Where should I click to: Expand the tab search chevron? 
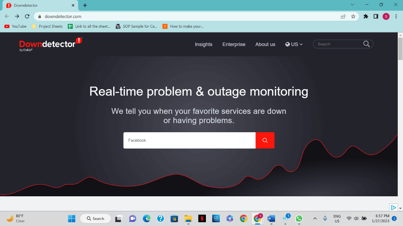[352, 5]
